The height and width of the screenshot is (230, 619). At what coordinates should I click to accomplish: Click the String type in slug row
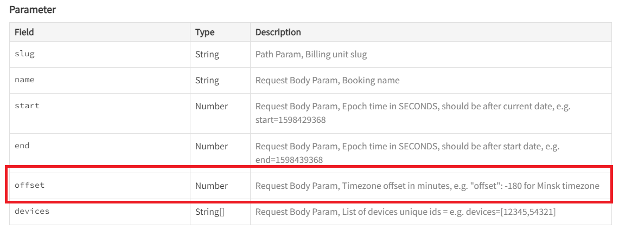tap(207, 54)
